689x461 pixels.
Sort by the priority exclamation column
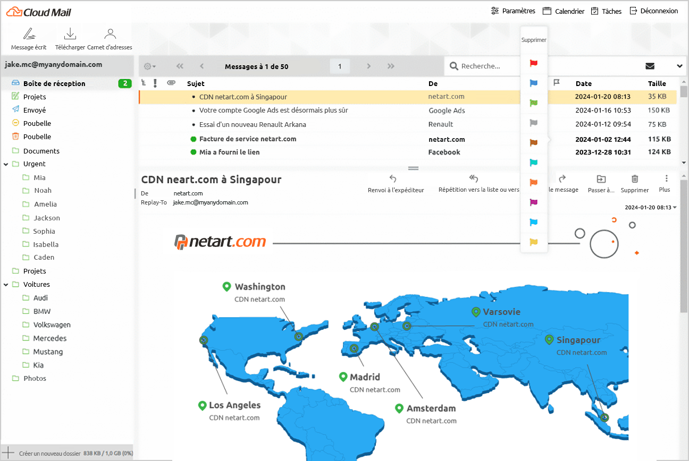click(x=155, y=83)
